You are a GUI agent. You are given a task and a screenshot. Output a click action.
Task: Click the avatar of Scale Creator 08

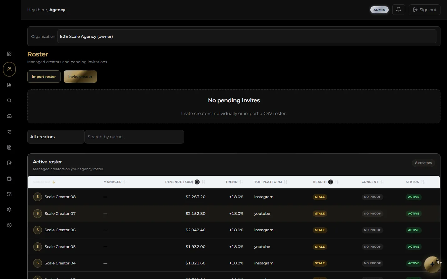(38, 197)
